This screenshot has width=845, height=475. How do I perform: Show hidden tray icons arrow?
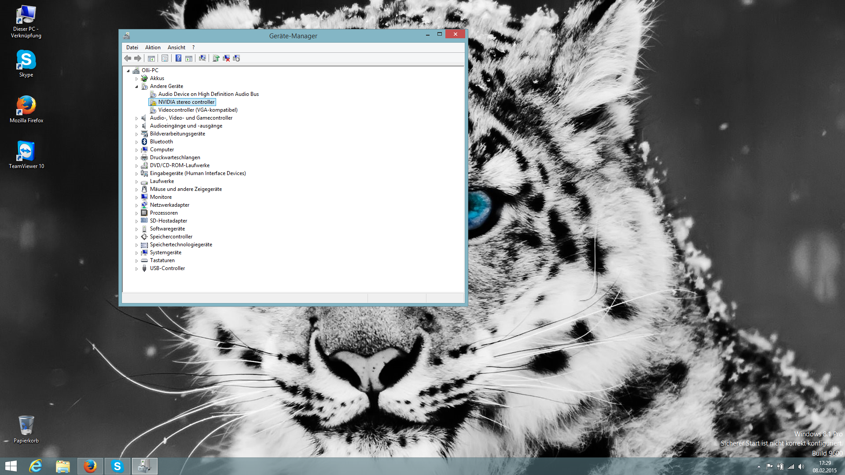(x=759, y=467)
